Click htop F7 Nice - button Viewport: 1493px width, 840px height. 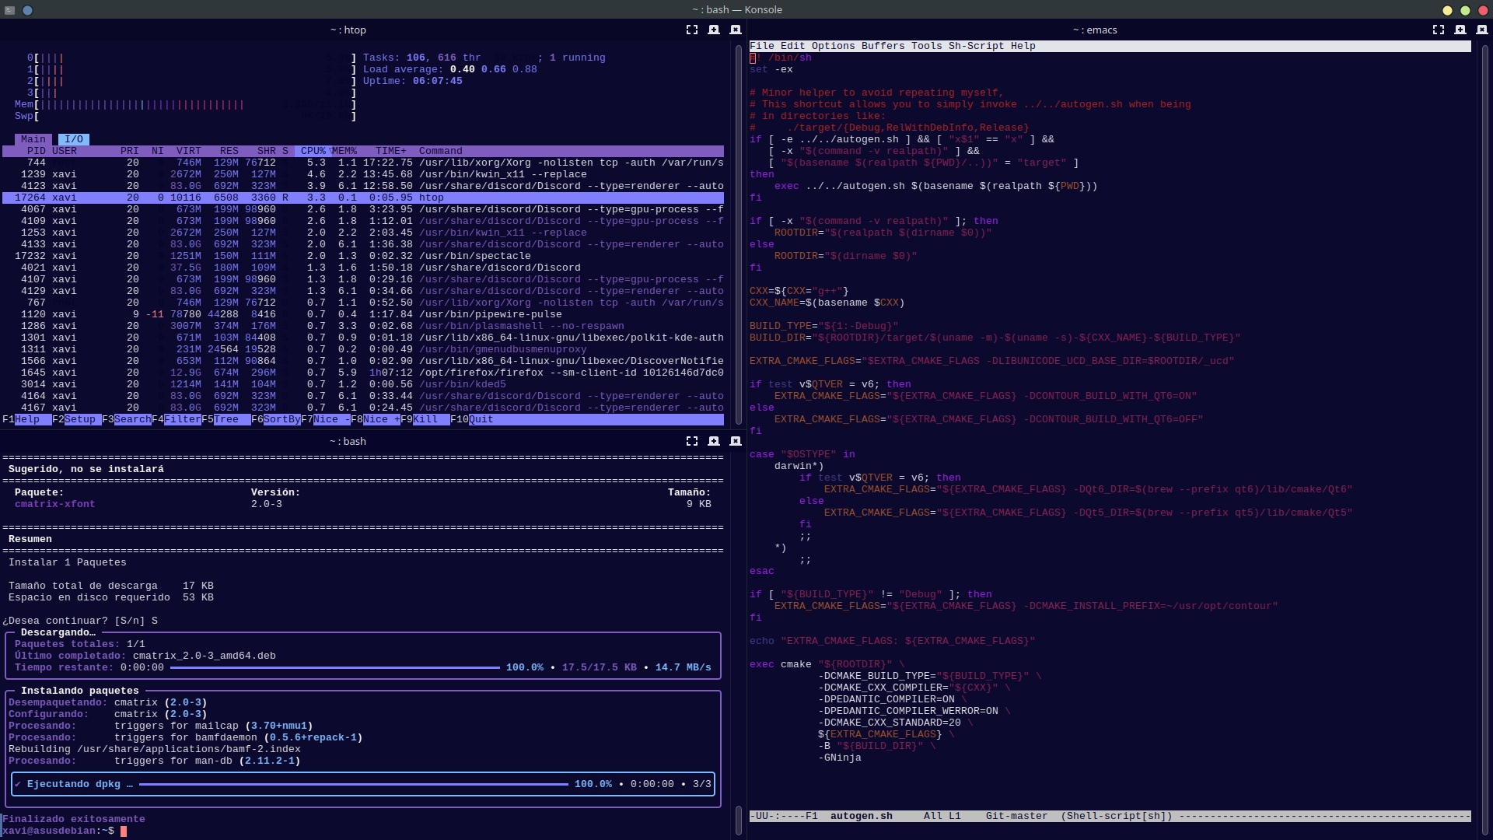326,419
